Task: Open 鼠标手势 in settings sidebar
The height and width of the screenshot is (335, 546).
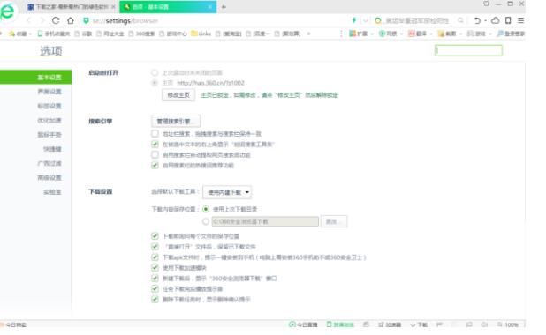Action: [x=49, y=135]
